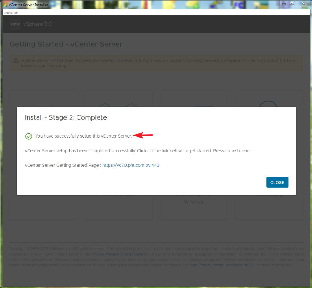Minimize the vCenter Server Installer window
This screenshot has height=288, width=312.
point(284,4)
